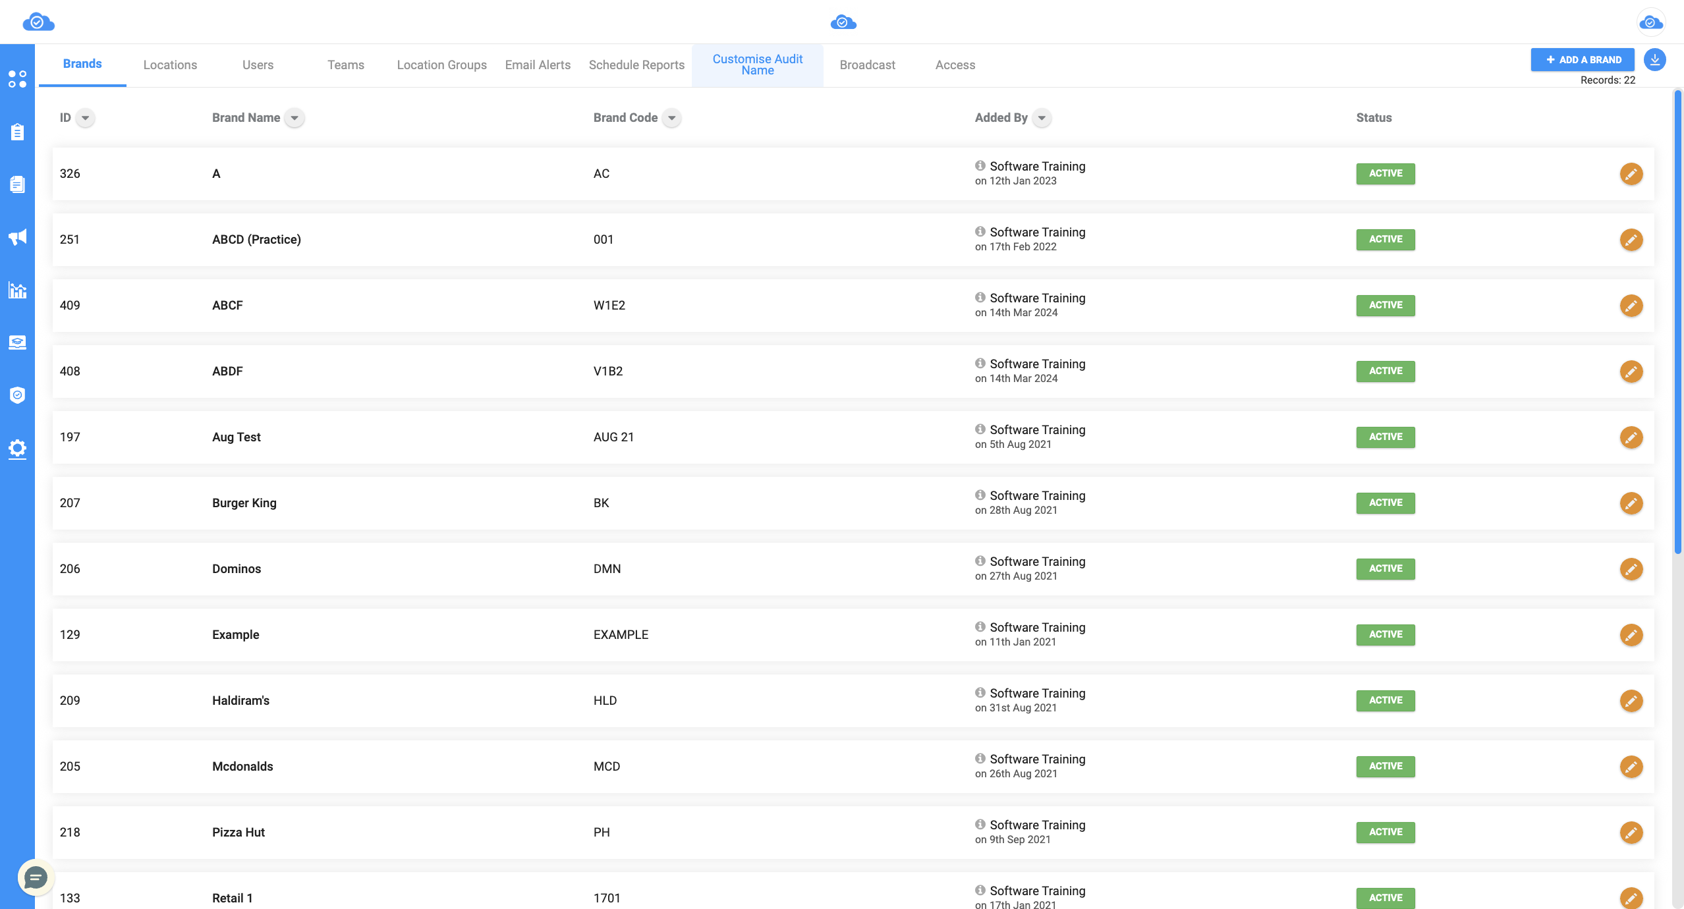1684x909 pixels.
Task: Open the Email Alerts tab
Action: coord(538,65)
